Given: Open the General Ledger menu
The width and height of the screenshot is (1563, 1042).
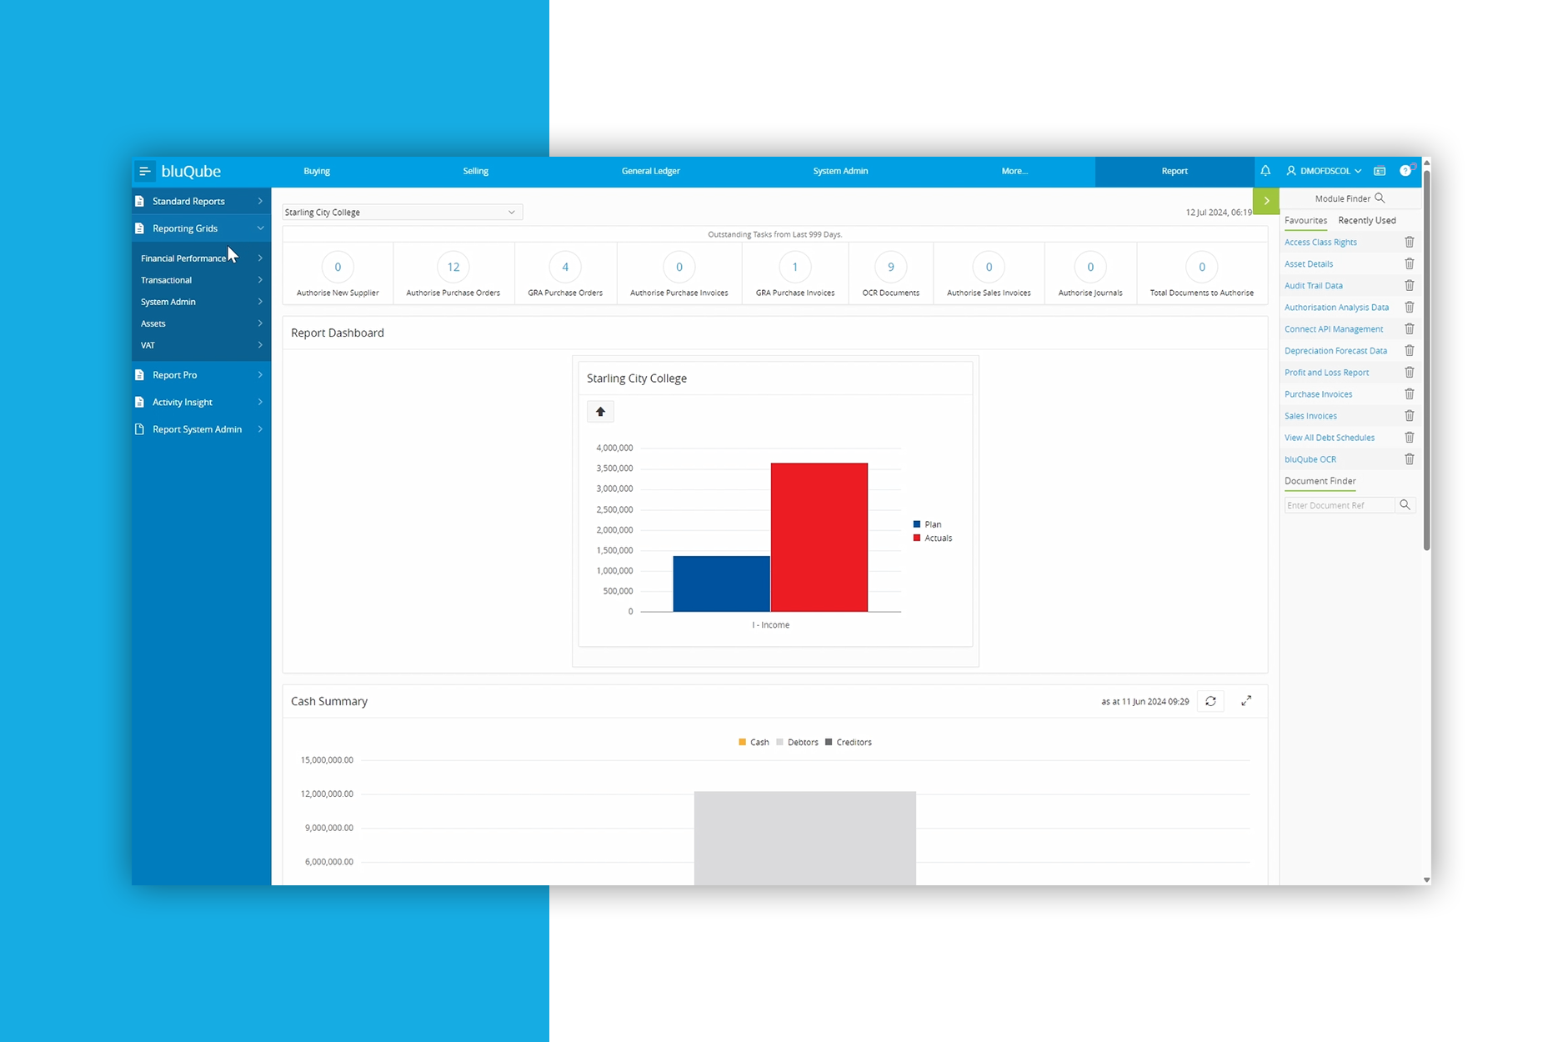Looking at the screenshot, I should tap(650, 171).
